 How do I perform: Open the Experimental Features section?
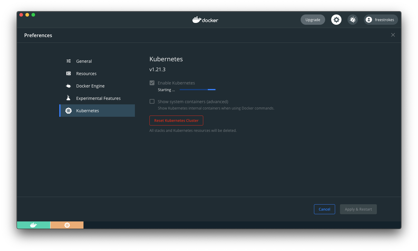[x=97, y=98]
